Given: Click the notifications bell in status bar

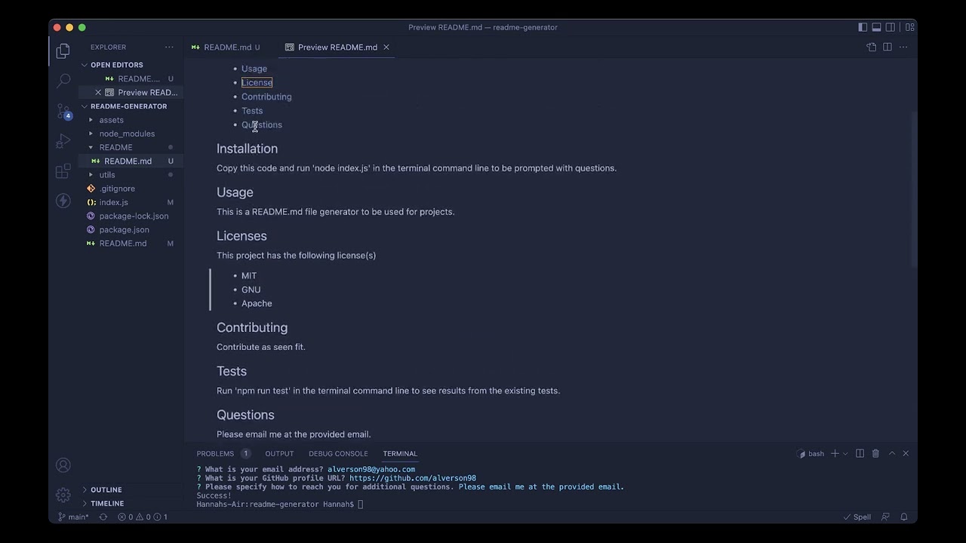Looking at the screenshot, I should click(904, 517).
